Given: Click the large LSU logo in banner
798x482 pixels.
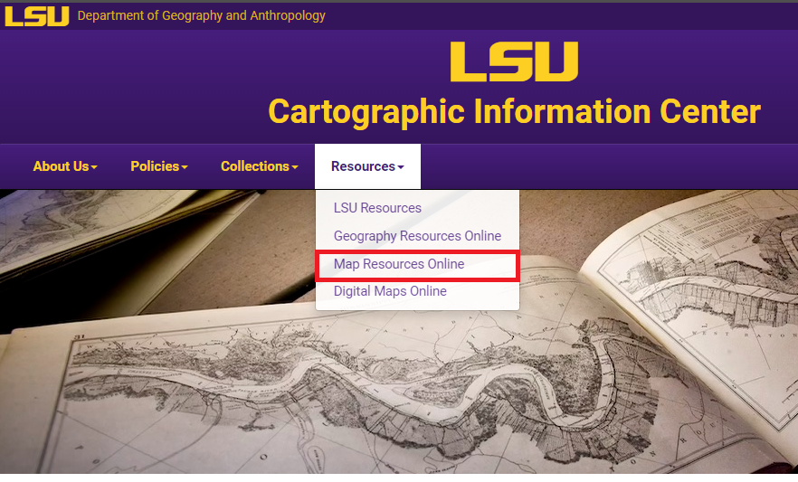Looking at the screenshot, I should click(514, 61).
